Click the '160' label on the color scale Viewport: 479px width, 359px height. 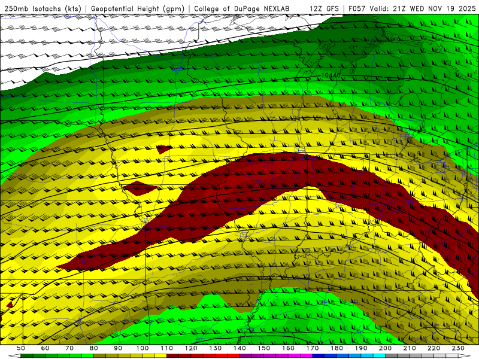288,348
